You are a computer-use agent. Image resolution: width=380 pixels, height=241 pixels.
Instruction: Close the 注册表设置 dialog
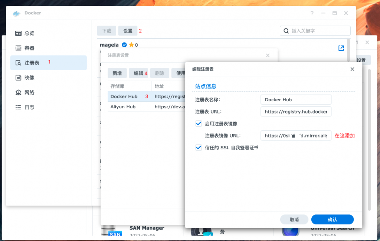coord(268,55)
